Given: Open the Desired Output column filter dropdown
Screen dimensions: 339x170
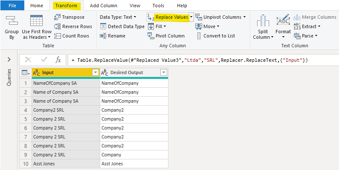Looking at the screenshot, I should 164,73.
